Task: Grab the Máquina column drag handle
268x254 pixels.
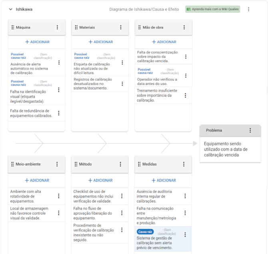Action: tap(13, 27)
